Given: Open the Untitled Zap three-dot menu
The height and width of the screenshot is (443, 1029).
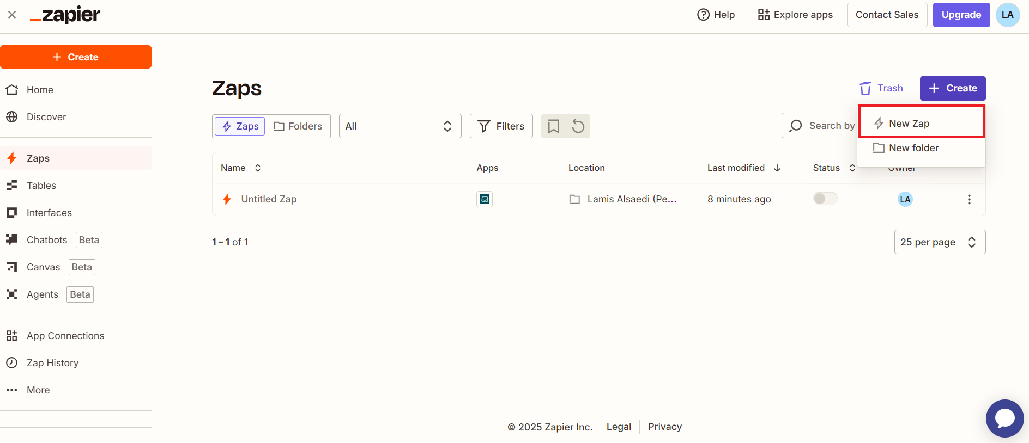Looking at the screenshot, I should pos(969,199).
